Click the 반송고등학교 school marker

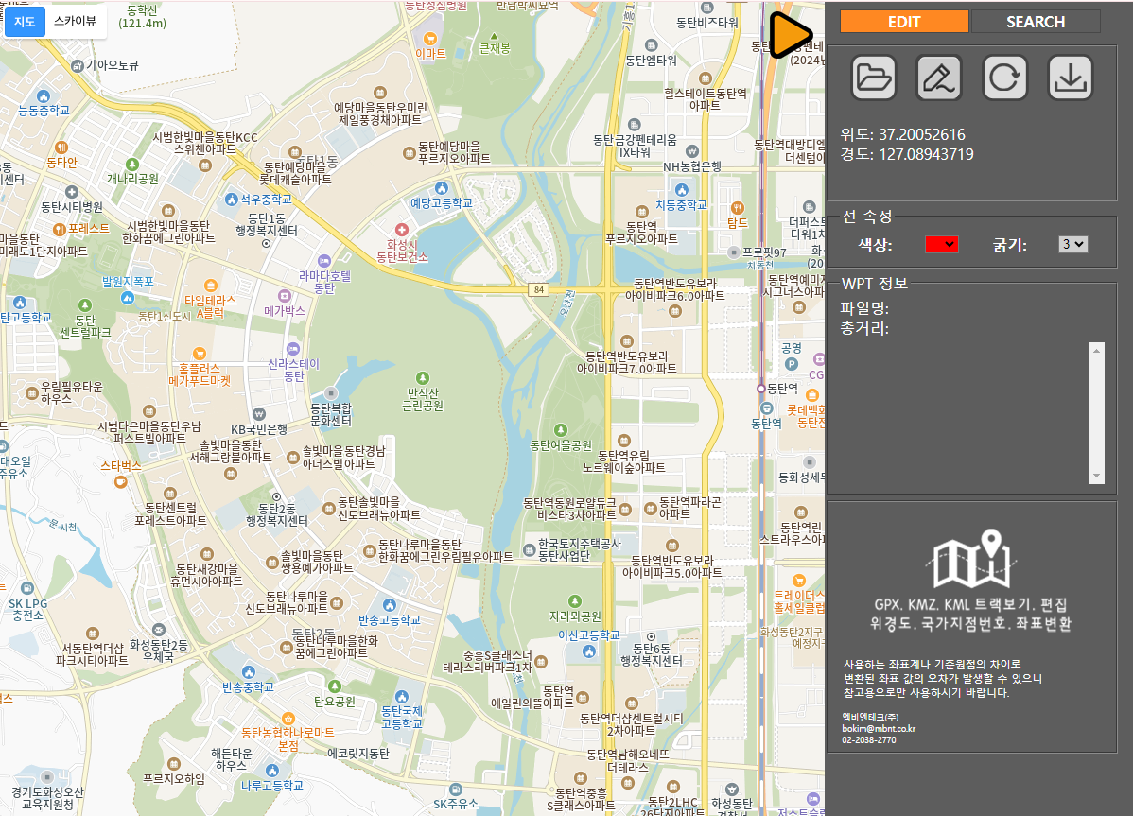point(390,604)
